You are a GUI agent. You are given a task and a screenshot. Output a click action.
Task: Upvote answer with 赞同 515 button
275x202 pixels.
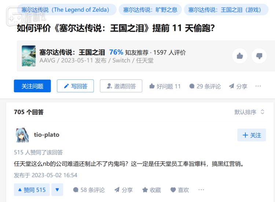coord(32,190)
